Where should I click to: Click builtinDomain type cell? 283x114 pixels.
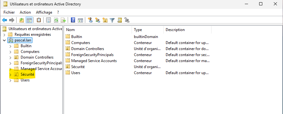pyautogui.click(x=146, y=37)
